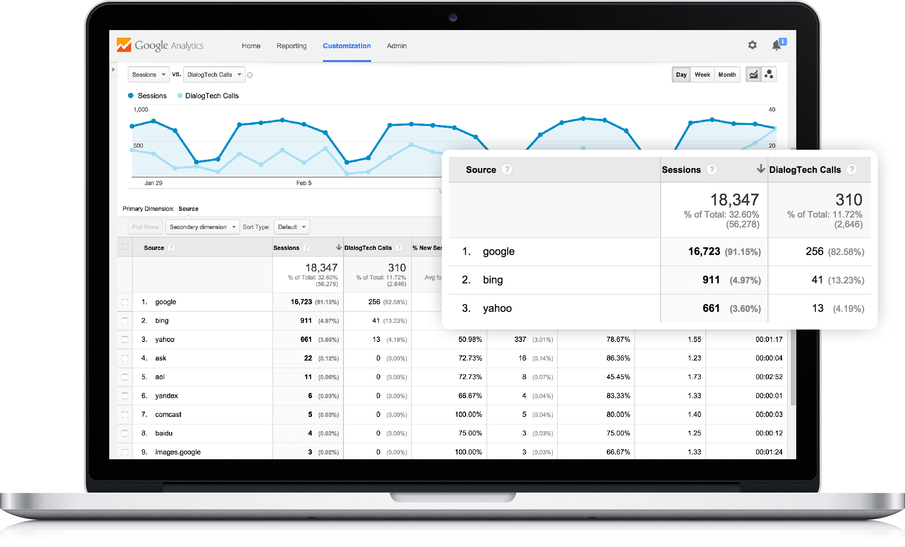Check the comcast row checkbox
Screen dimensions: 905x547
(125, 414)
